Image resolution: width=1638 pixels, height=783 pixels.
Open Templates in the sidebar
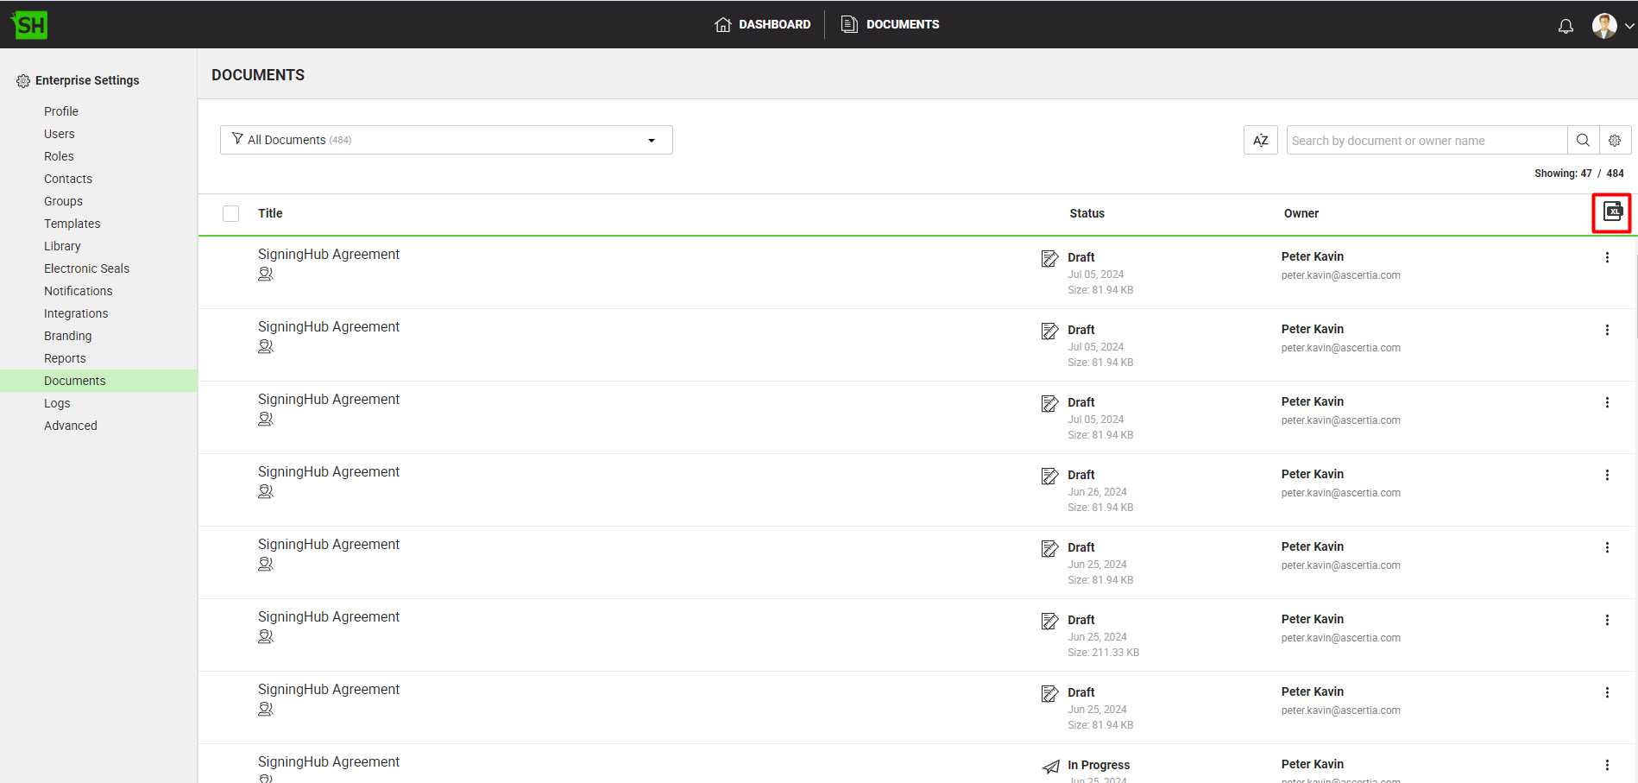click(x=72, y=224)
